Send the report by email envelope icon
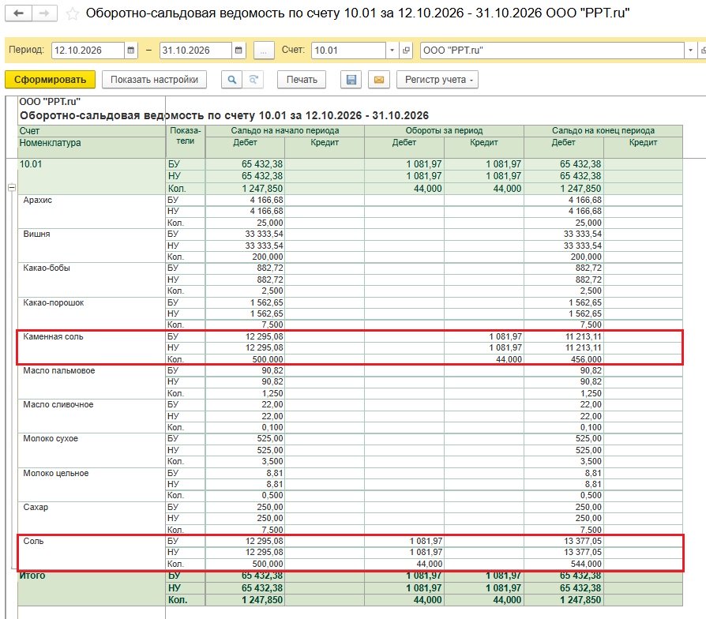Viewport: 706px width, 619px height. pos(379,80)
